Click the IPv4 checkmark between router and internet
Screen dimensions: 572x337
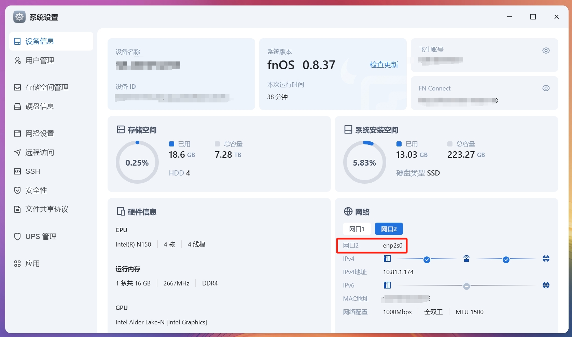(x=506, y=260)
